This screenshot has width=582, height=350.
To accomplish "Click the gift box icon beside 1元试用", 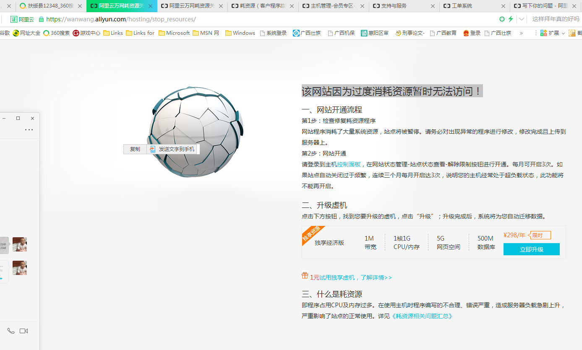I will coord(305,275).
